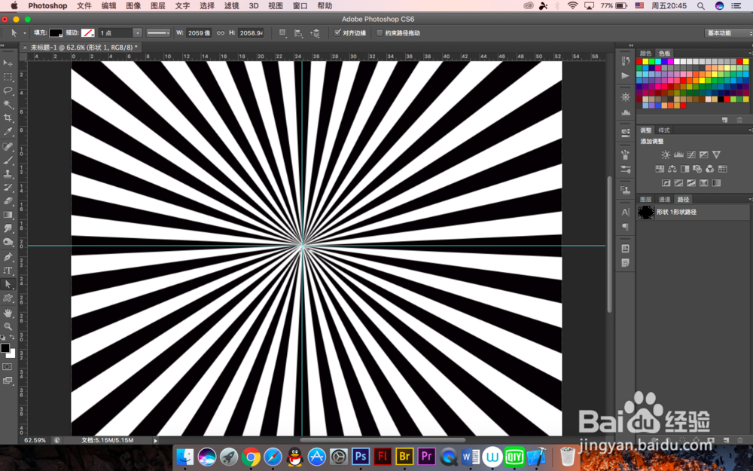Select the Magic Wand tool
This screenshot has height=471, width=753.
click(x=8, y=104)
